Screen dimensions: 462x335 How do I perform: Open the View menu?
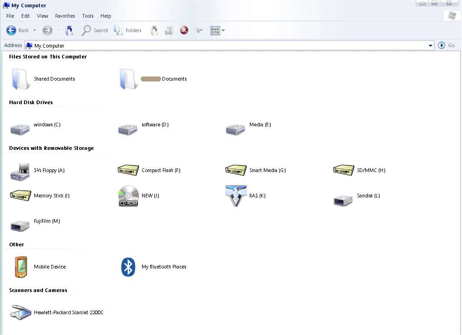pos(43,16)
